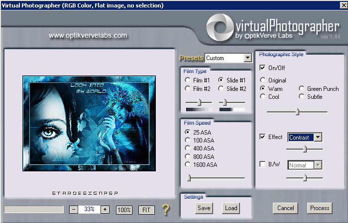Click the B/W slider handle
This screenshot has width=348, height=223.
coord(305,178)
